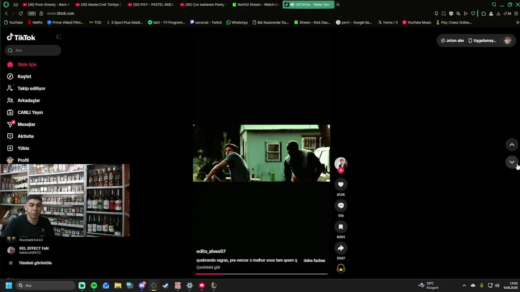Open the YouTube Music bookmark

[417, 23]
